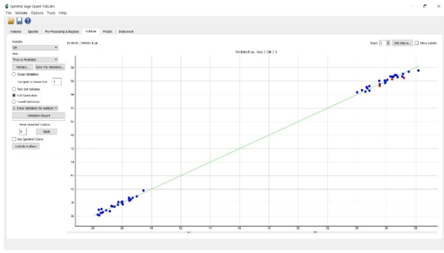The height and width of the screenshot is (253, 444).
Task: Select the Validate tab
Action: pos(91,31)
